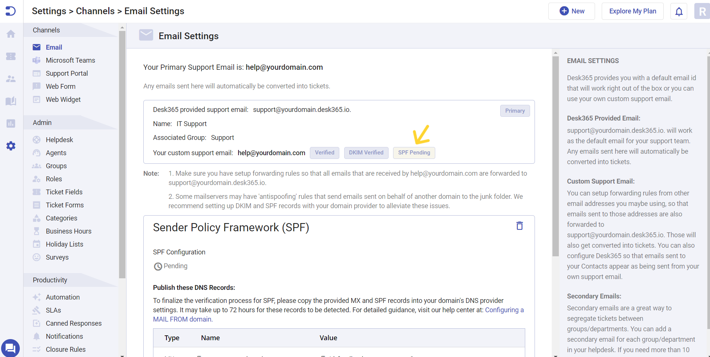Check the Verified status badge for custom email
Image resolution: width=710 pixels, height=357 pixels.
pyautogui.click(x=324, y=153)
